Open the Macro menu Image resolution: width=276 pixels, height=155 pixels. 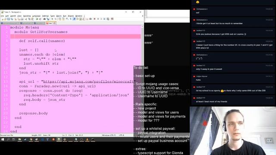(x=59, y=16)
